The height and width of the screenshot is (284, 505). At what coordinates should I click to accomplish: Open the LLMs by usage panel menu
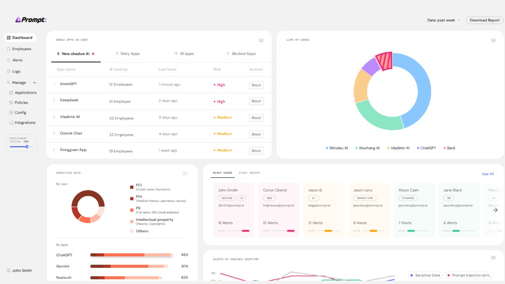point(493,40)
